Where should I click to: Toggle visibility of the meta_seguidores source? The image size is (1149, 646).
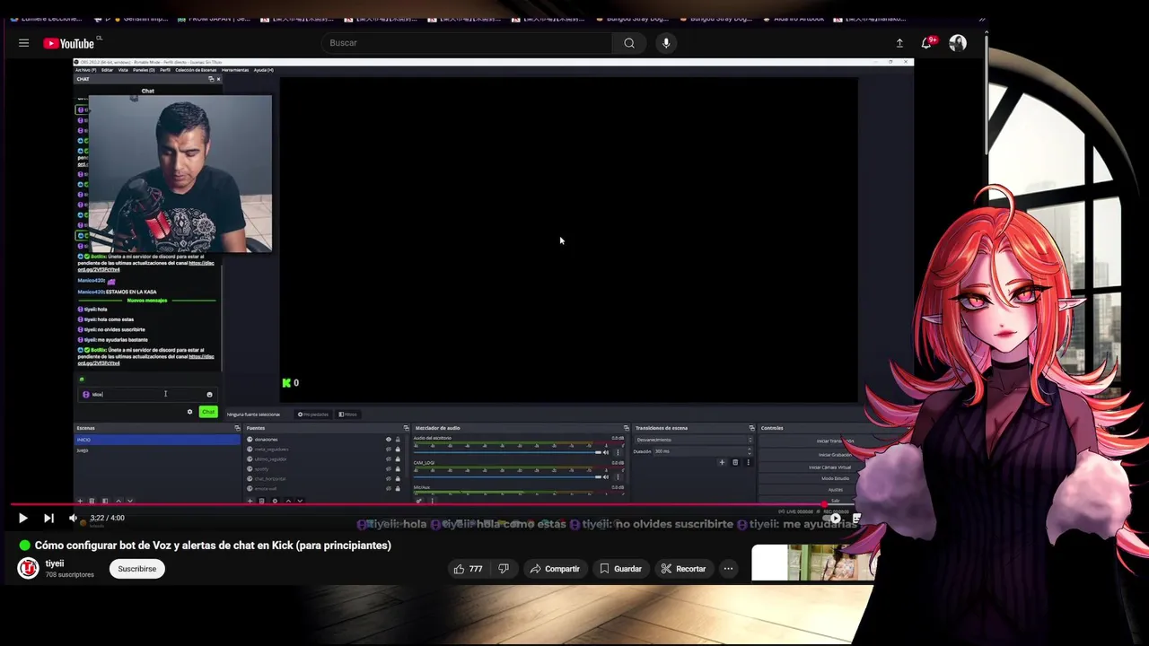click(389, 450)
